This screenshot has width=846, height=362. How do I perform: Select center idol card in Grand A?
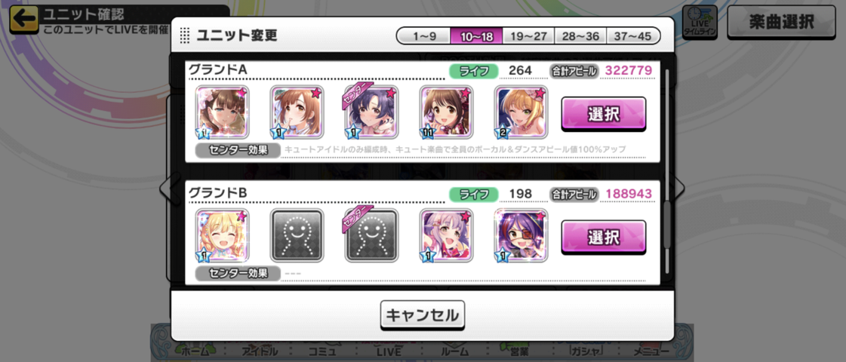point(371,112)
